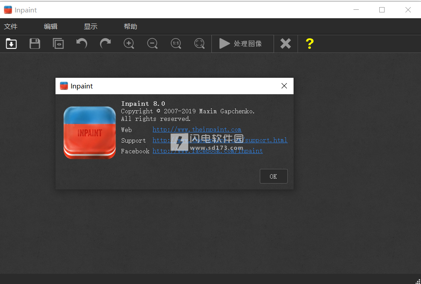Confirm the About dialog with OK
Image resolution: width=421 pixels, height=284 pixels.
point(274,176)
